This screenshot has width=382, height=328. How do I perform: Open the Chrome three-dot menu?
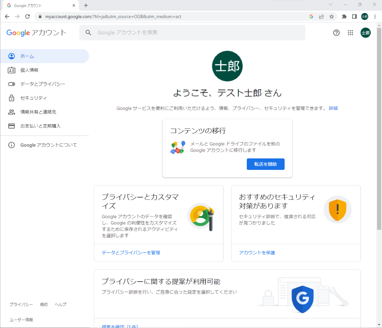click(375, 17)
